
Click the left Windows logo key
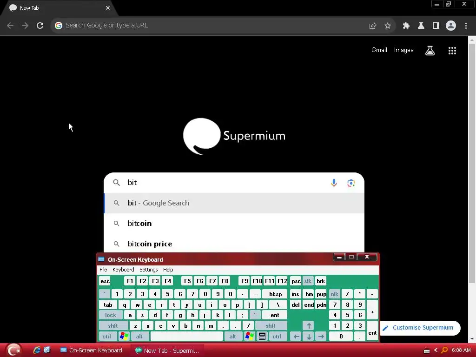pos(124,337)
